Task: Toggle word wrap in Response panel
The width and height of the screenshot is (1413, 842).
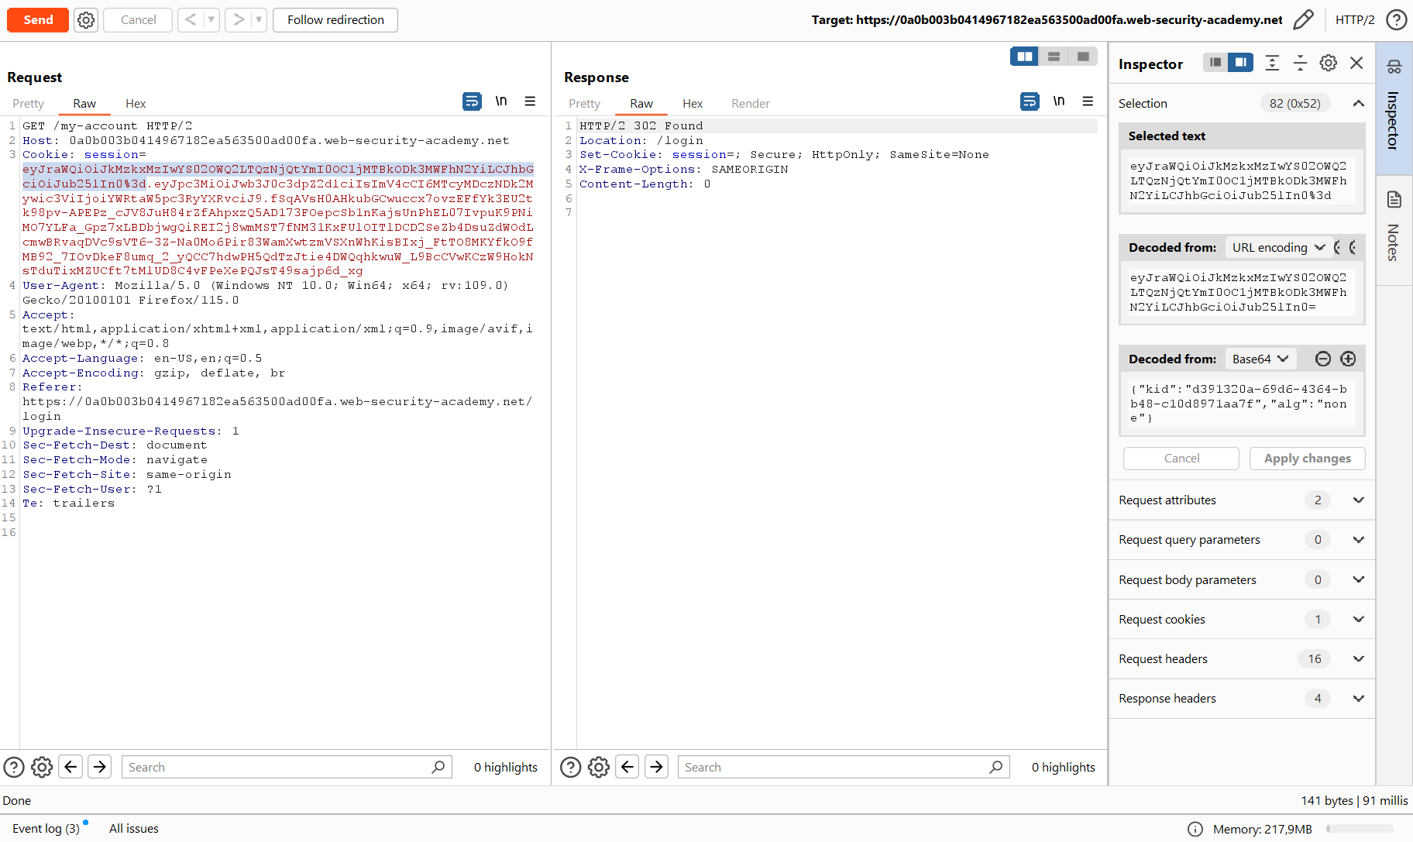Action: pyautogui.click(x=1030, y=101)
